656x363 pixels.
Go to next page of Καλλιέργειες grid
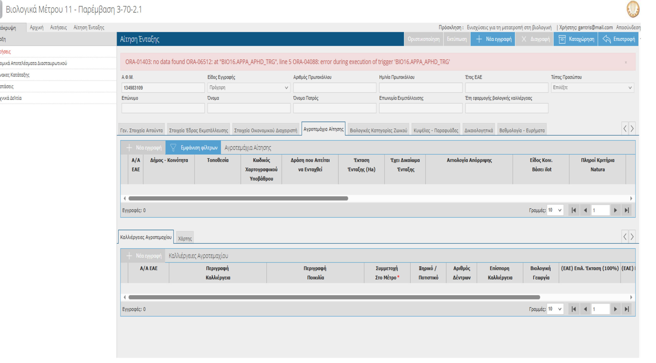616,309
